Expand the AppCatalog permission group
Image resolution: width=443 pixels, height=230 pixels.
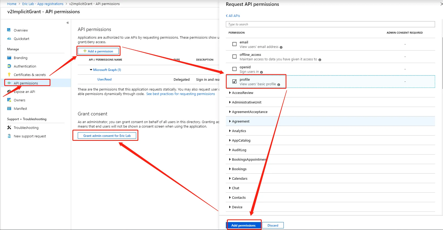230,140
